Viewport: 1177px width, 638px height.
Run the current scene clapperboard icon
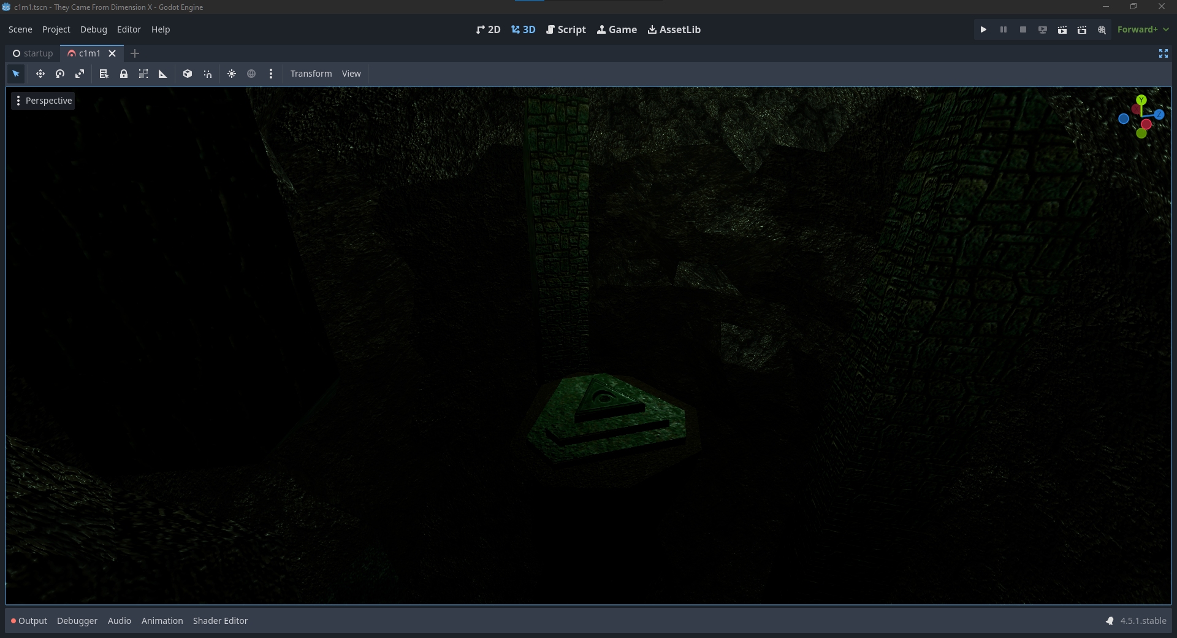coord(1062,29)
